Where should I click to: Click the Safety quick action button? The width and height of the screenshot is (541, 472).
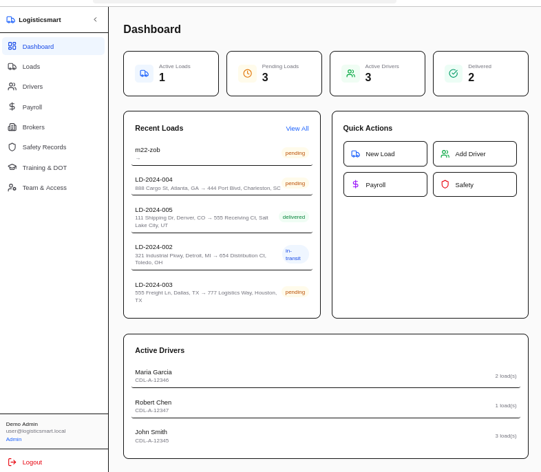475,184
